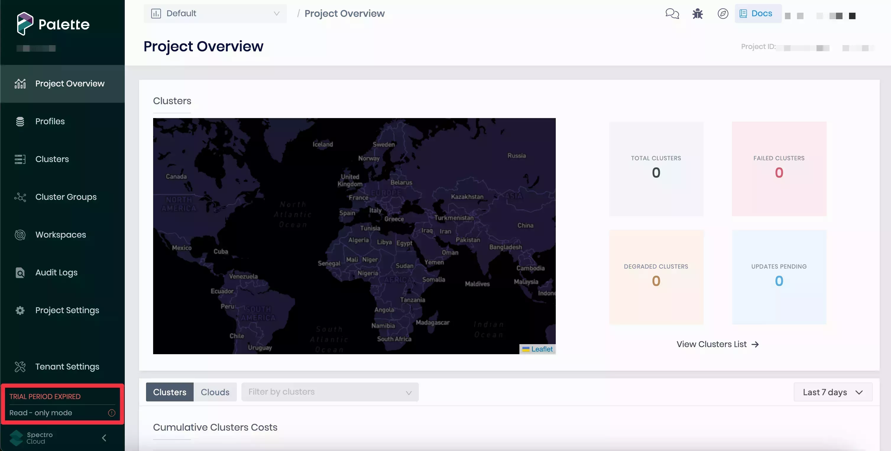Open the Filter by clusters dropdown
Viewport: 891px width, 451px height.
coord(330,392)
